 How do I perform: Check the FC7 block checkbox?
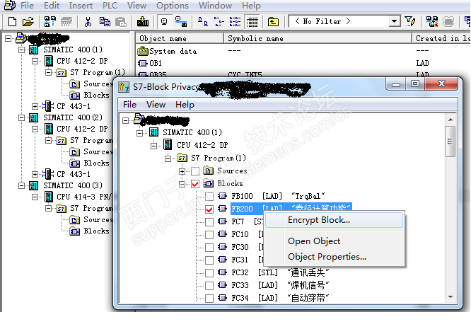[209, 222]
